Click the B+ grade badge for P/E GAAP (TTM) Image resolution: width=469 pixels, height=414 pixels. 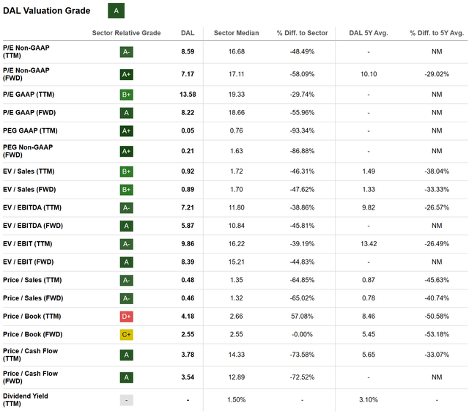[x=127, y=95]
